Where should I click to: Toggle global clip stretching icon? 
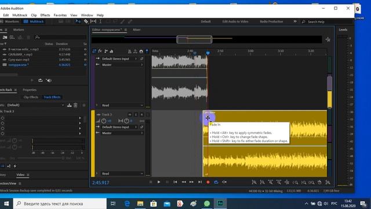135,52
